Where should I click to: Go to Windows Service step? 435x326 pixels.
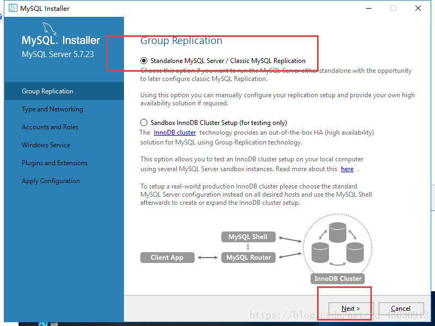coord(46,145)
